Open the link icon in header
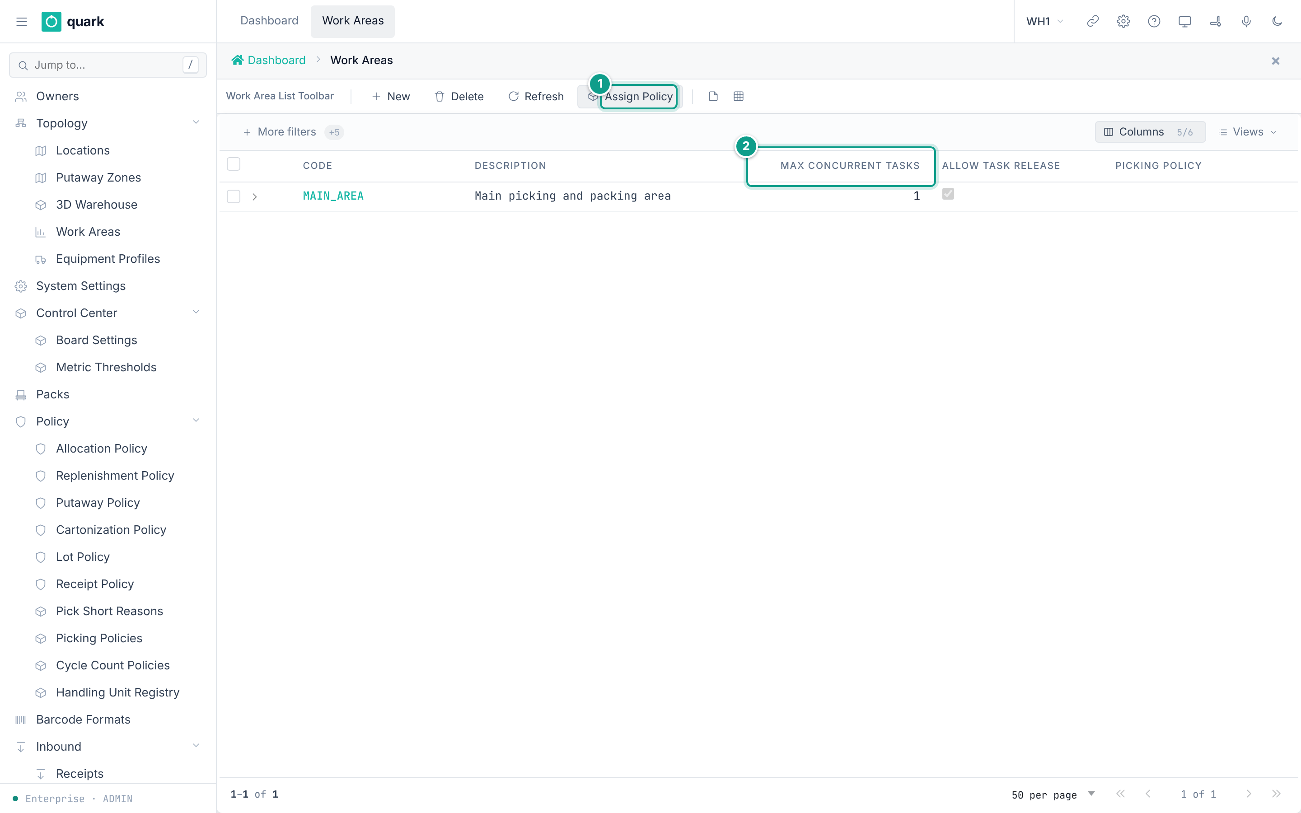 tap(1092, 22)
